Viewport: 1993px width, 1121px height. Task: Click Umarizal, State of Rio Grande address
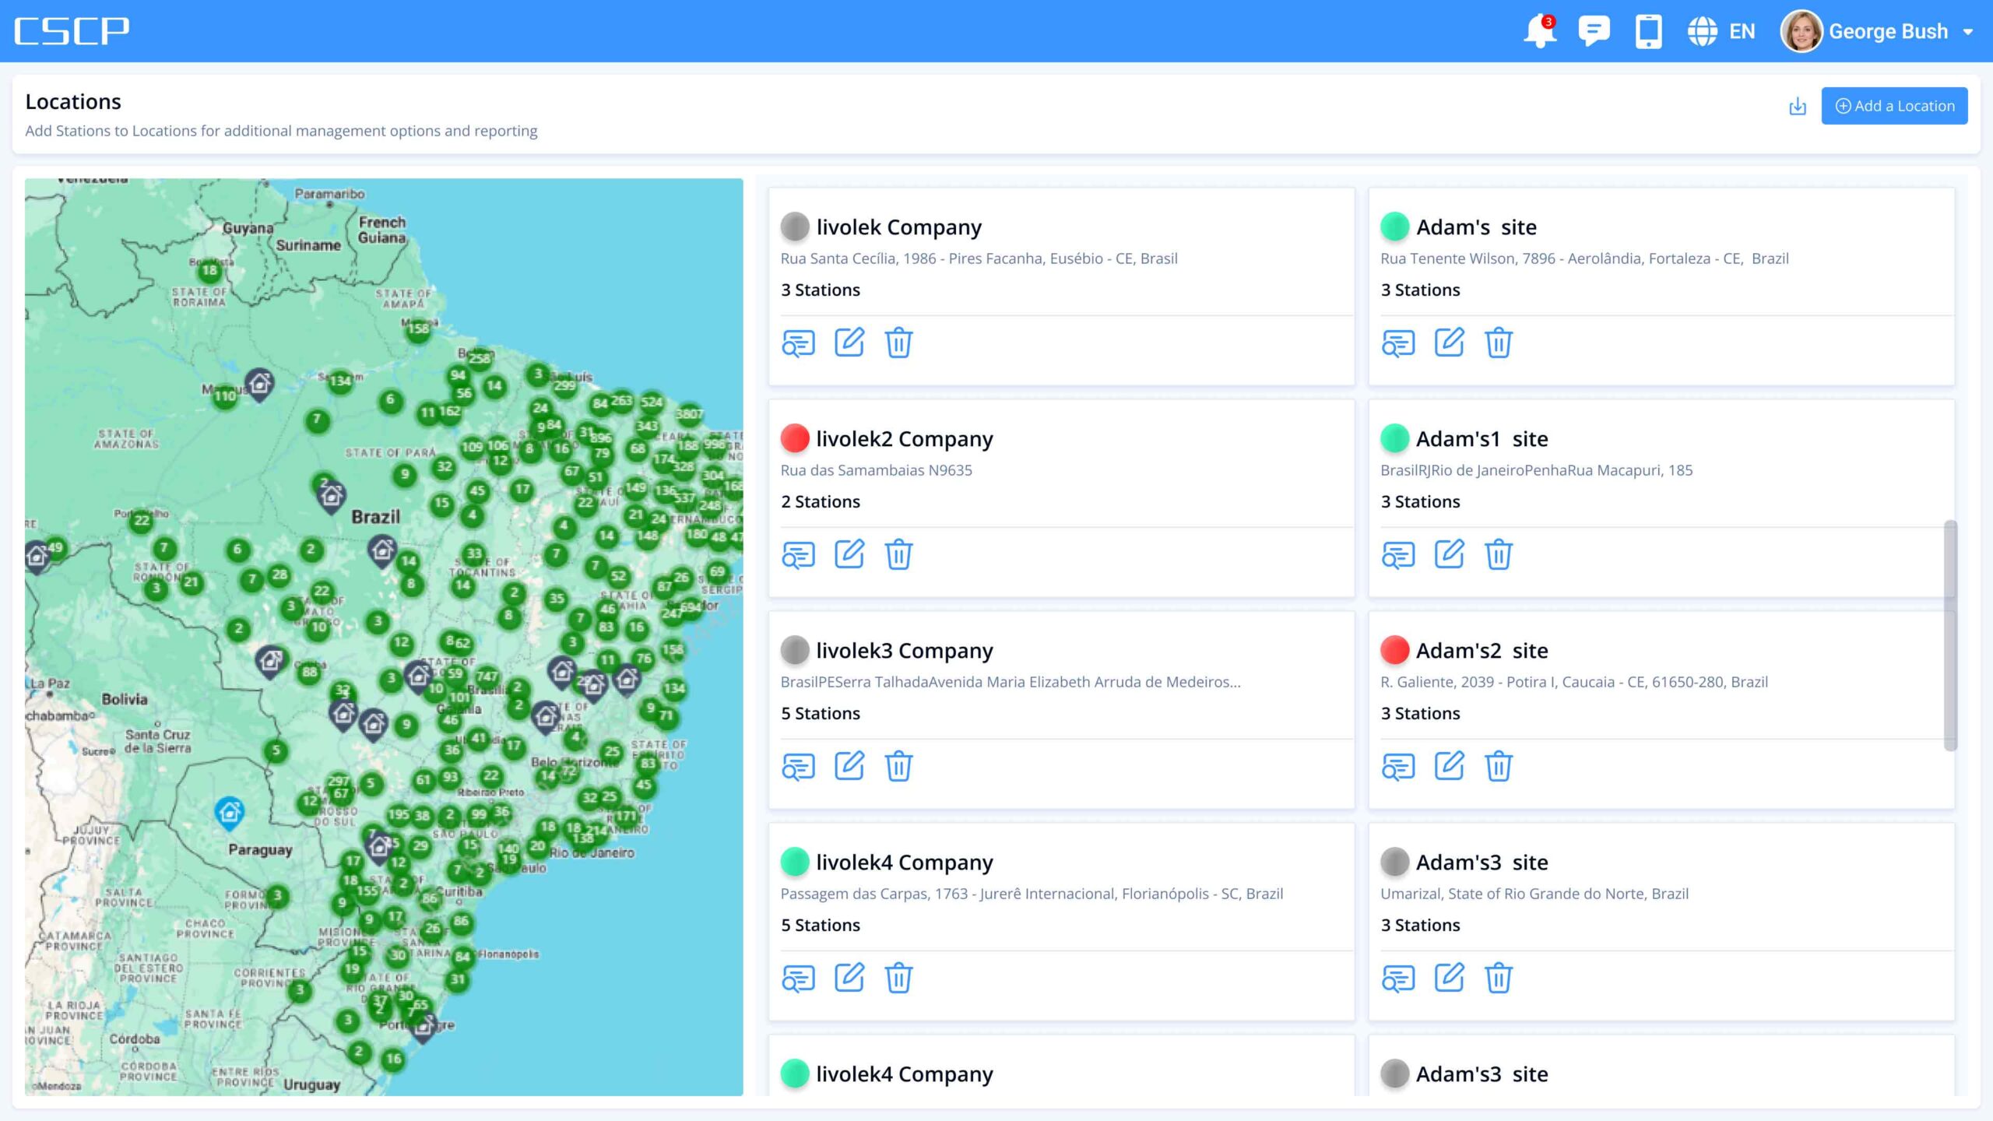[1534, 894]
